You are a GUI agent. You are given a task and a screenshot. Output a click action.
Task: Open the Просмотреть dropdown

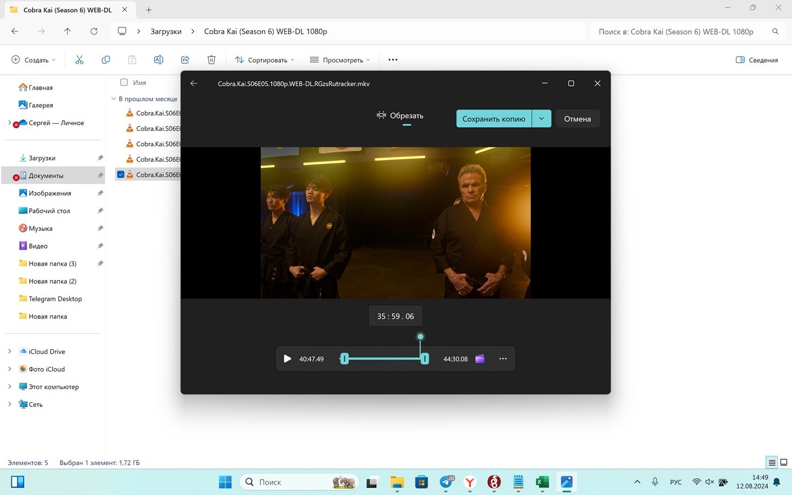pyautogui.click(x=340, y=60)
